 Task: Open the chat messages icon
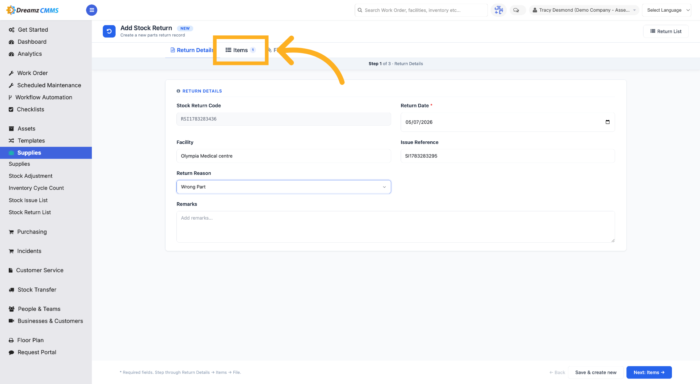pos(516,10)
